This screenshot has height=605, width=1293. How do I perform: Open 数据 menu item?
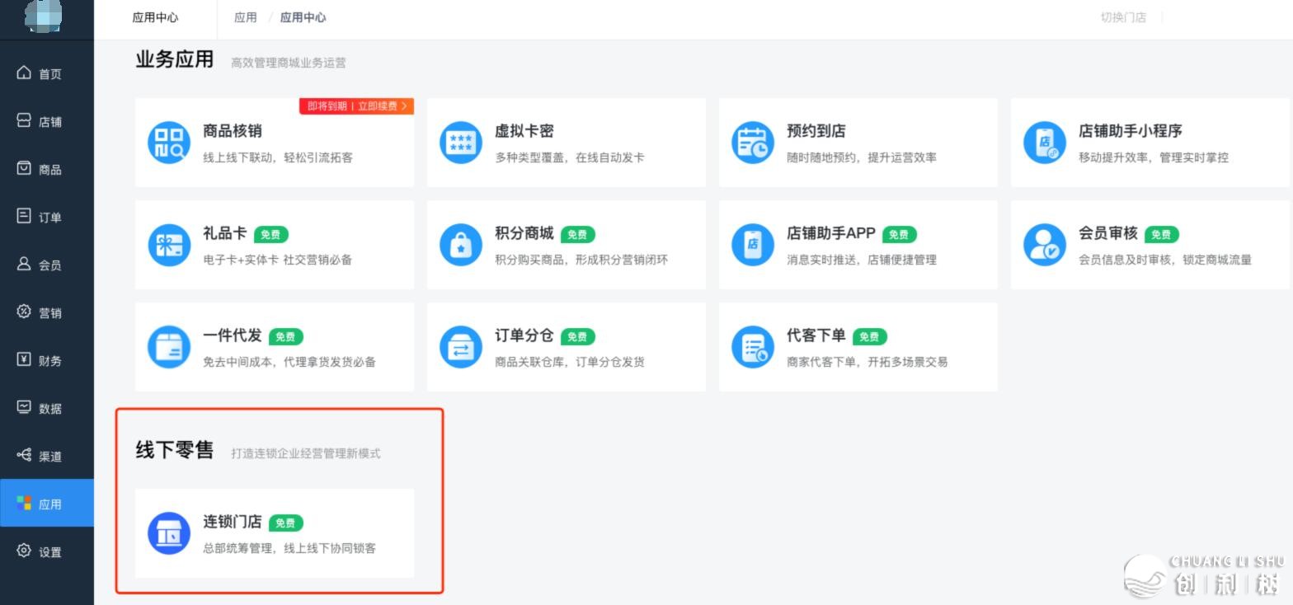click(47, 408)
